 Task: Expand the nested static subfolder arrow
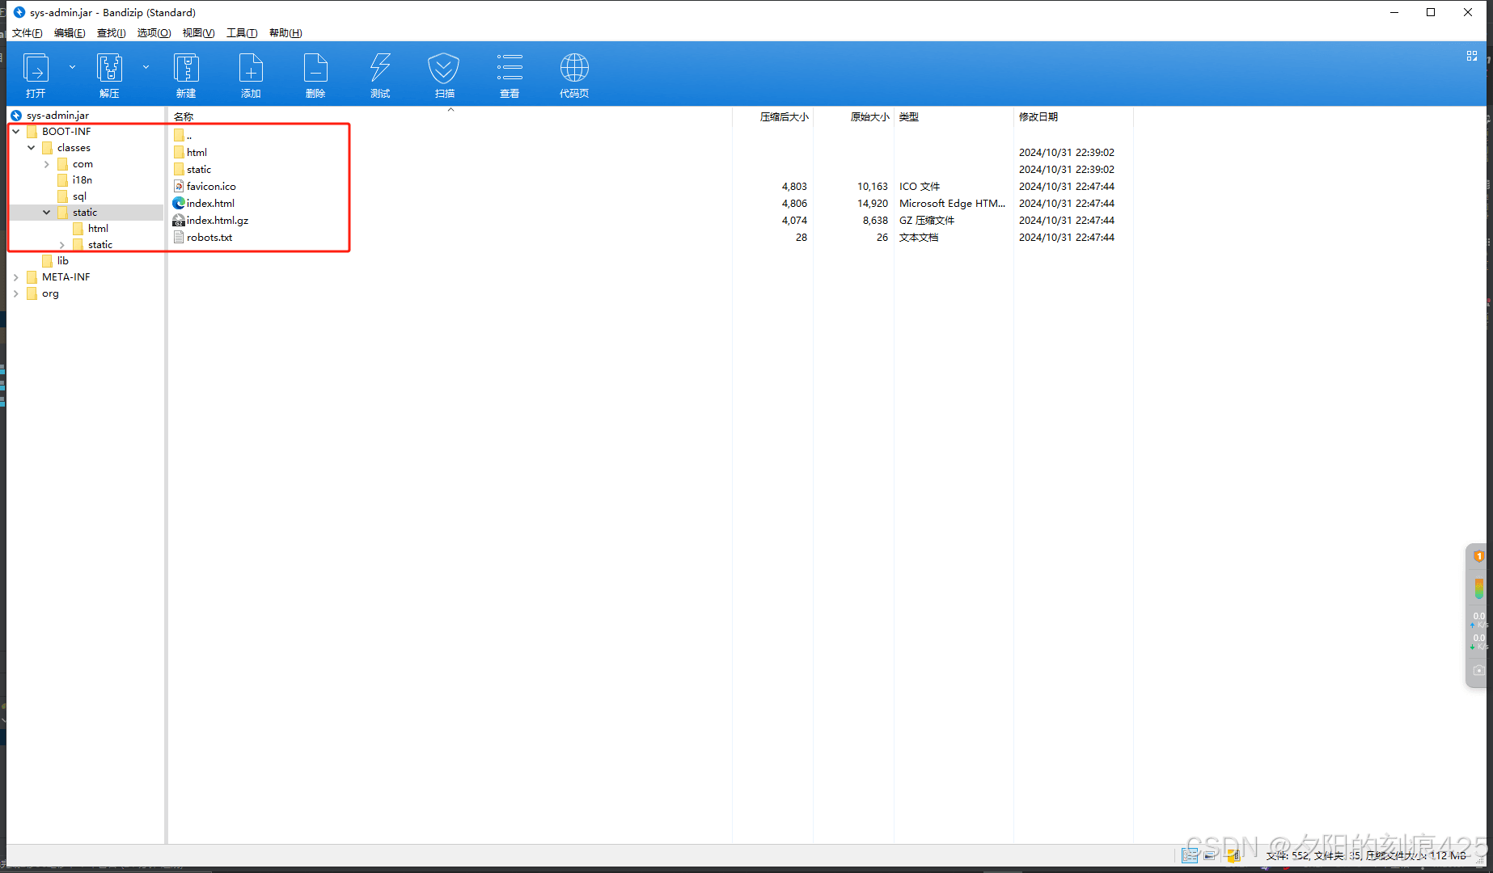click(x=62, y=245)
